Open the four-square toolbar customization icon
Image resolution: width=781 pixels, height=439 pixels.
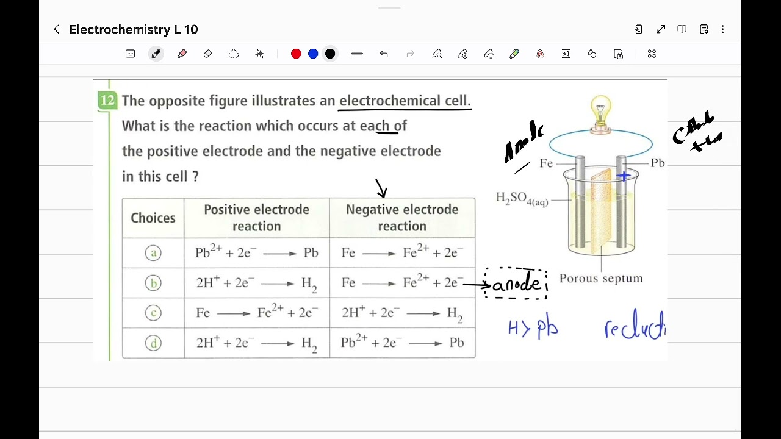coord(652,54)
